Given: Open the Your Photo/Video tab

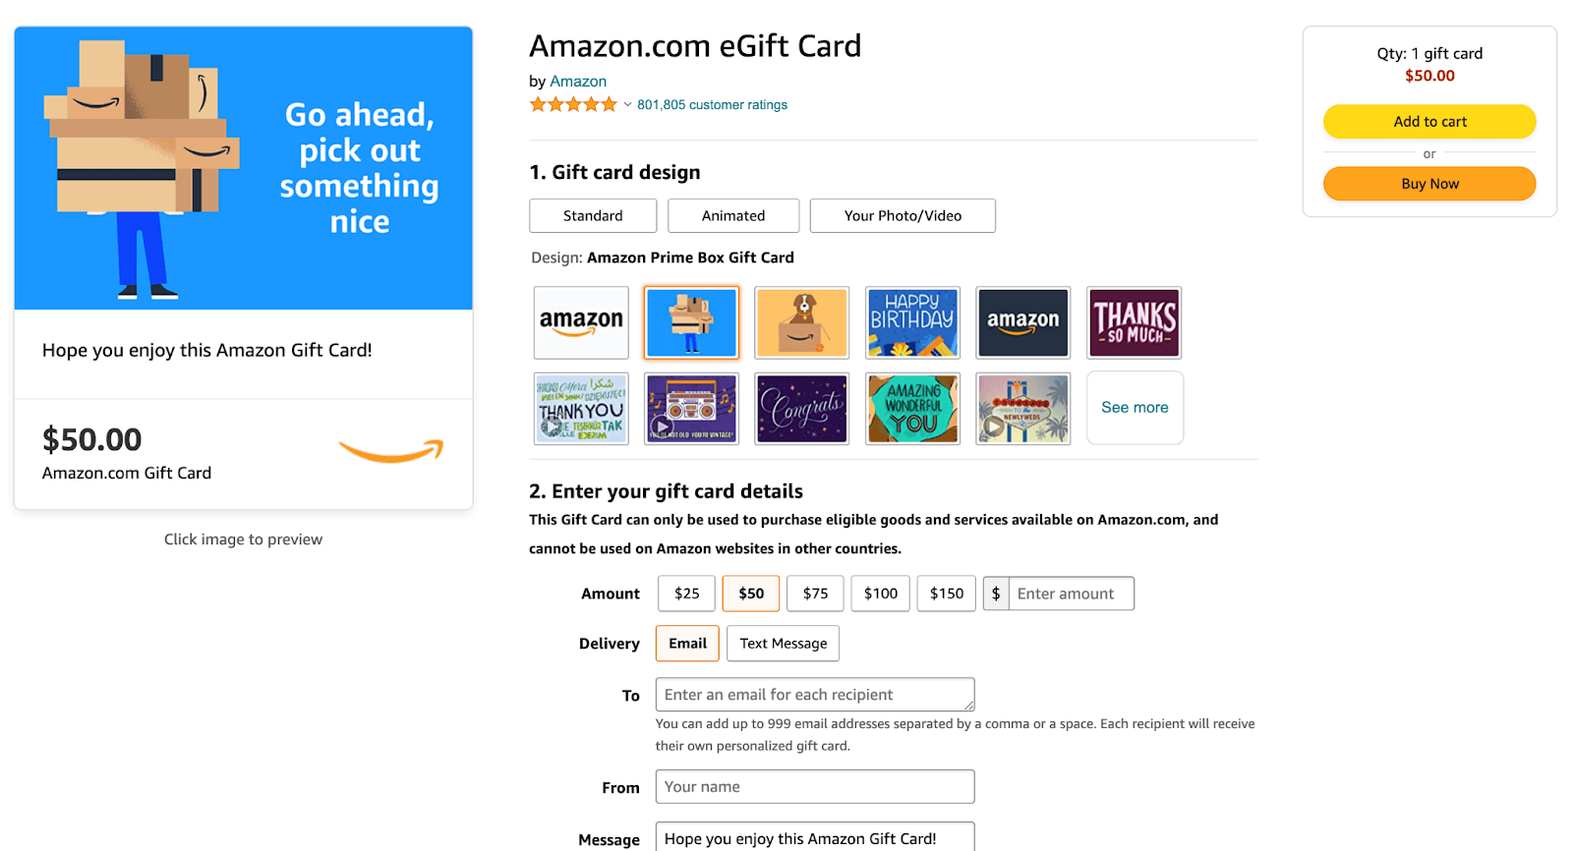Looking at the screenshot, I should (902, 215).
